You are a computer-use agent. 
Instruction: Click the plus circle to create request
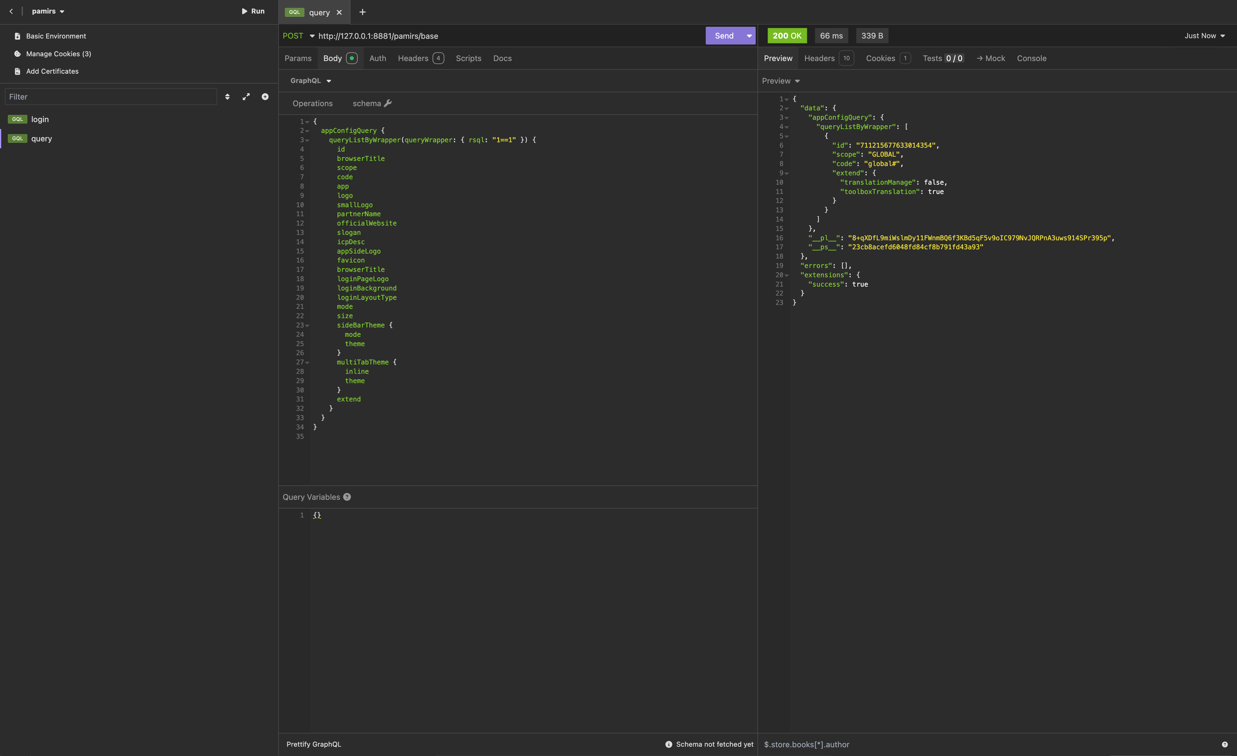[265, 97]
